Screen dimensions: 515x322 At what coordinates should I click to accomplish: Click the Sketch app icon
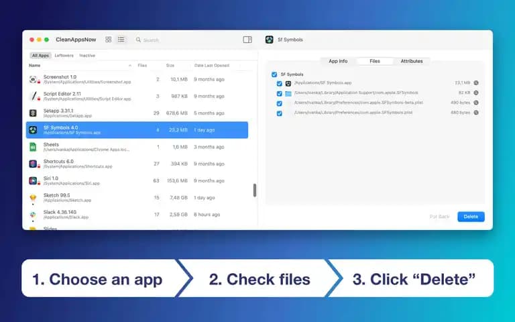coord(33,198)
